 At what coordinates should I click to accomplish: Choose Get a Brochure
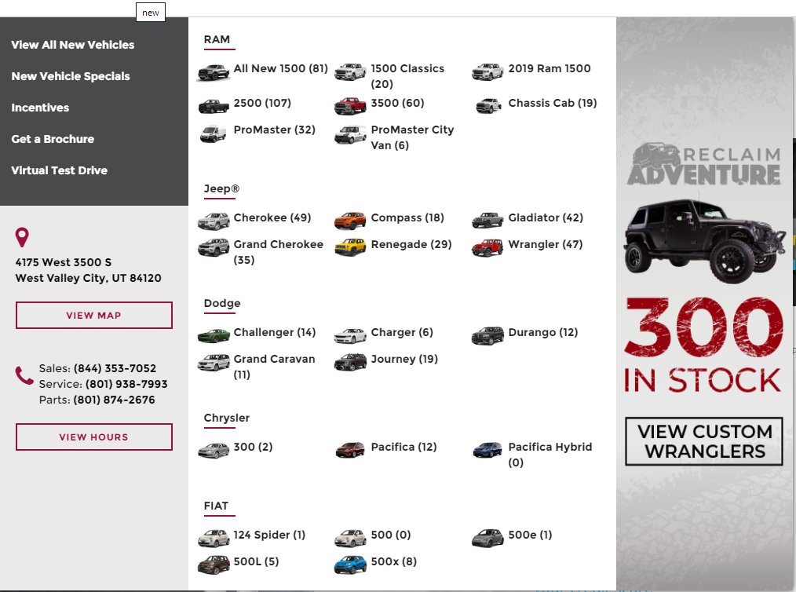[53, 139]
